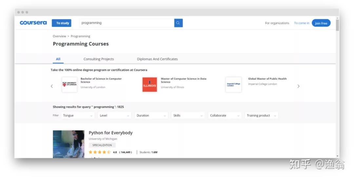Click the Programming Courses heading
The width and height of the screenshot is (354, 179).
(x=81, y=44)
